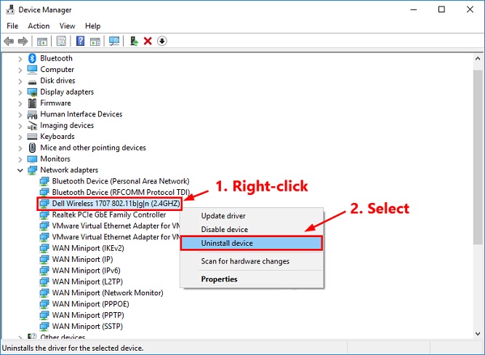The width and height of the screenshot is (485, 355).
Task: Click the Network adapters category icon
Action: (32, 170)
